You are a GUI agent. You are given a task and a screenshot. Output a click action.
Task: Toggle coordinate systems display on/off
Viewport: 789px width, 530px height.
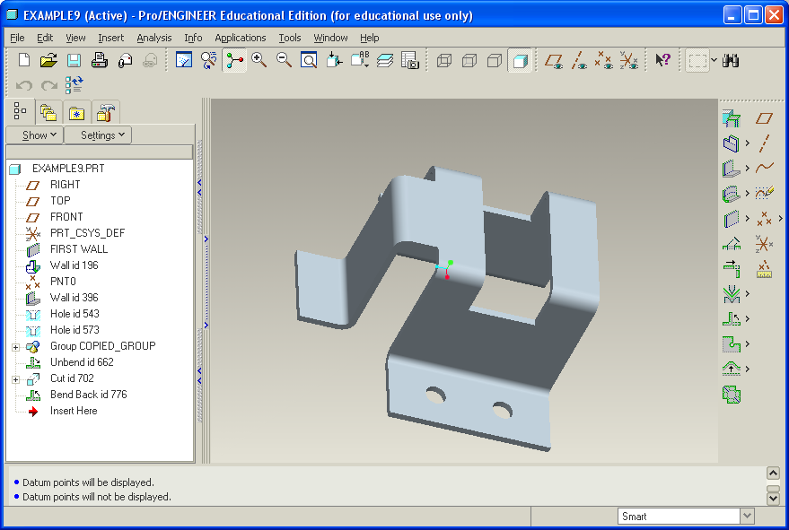coord(629,60)
